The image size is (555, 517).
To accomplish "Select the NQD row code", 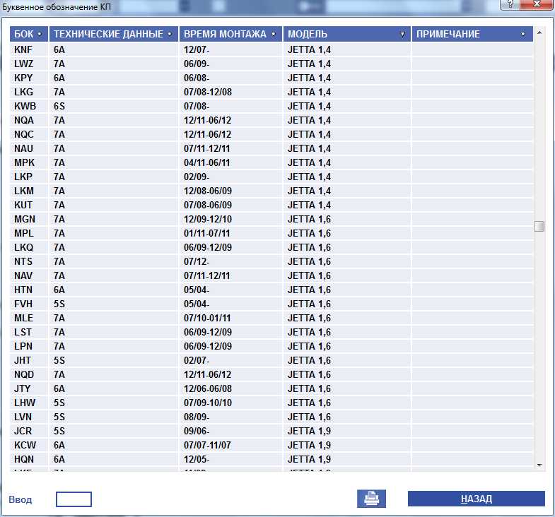I will point(24,374).
